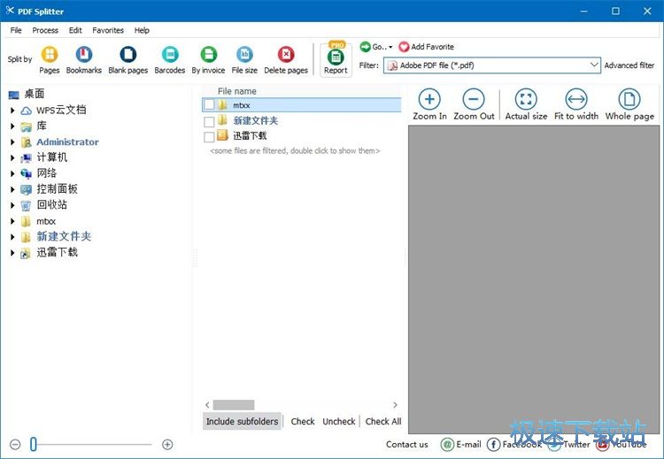Click the file list scroll left arrow
Image resolution: width=664 pixels, height=459 pixels.
[207, 405]
